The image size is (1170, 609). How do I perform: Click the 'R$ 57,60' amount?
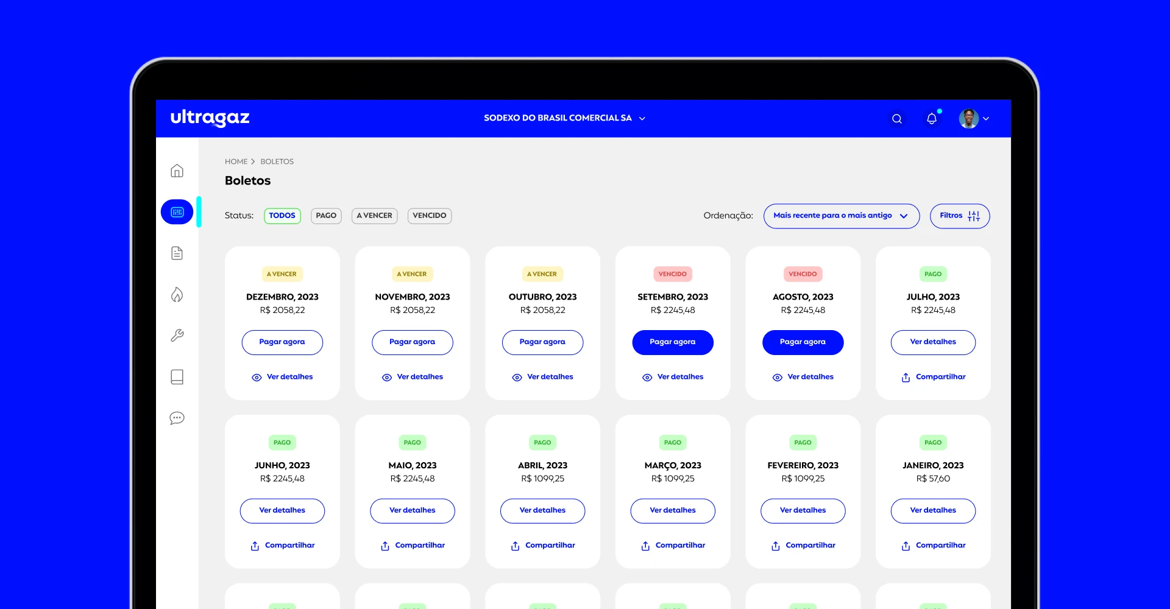pos(933,479)
